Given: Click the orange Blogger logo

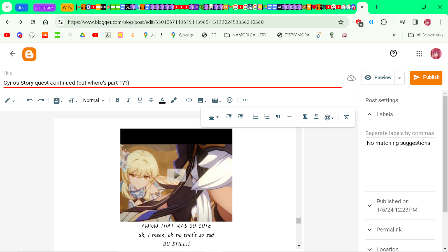Looking at the screenshot, I should point(29,54).
